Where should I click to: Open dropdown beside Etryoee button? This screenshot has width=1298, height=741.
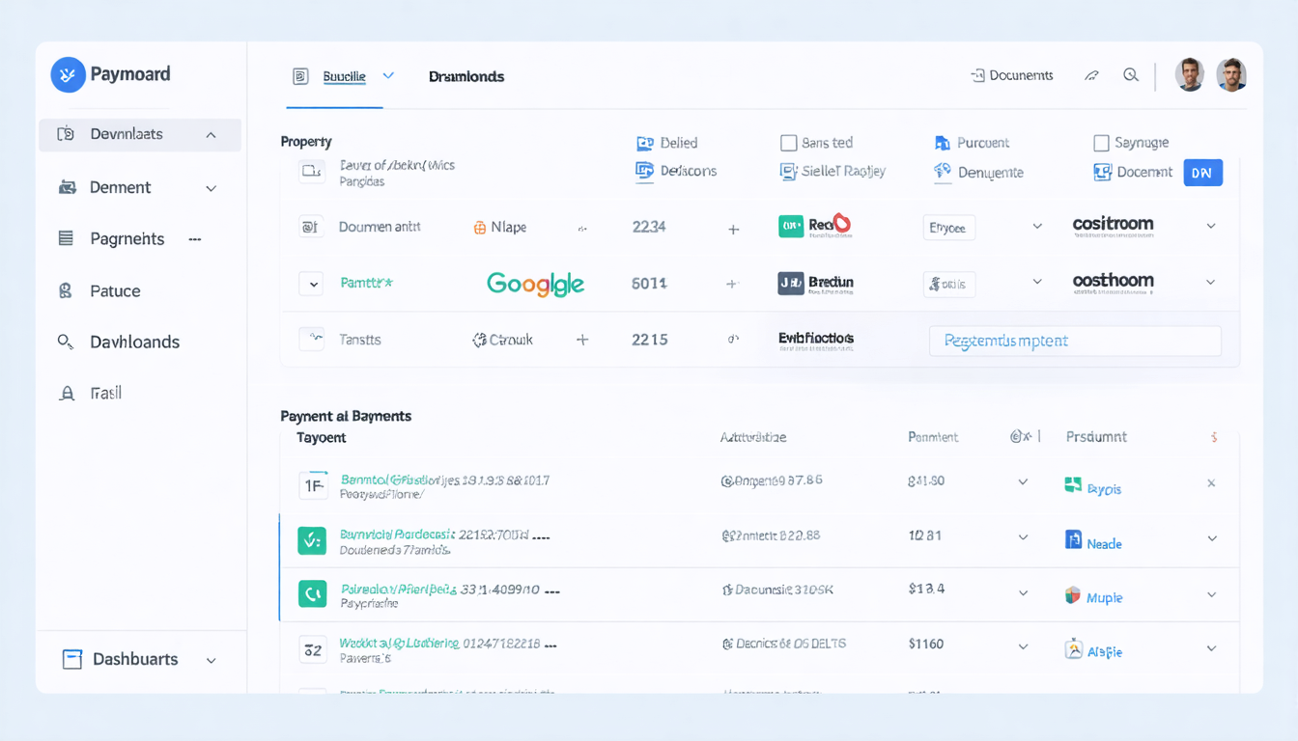tap(1037, 227)
